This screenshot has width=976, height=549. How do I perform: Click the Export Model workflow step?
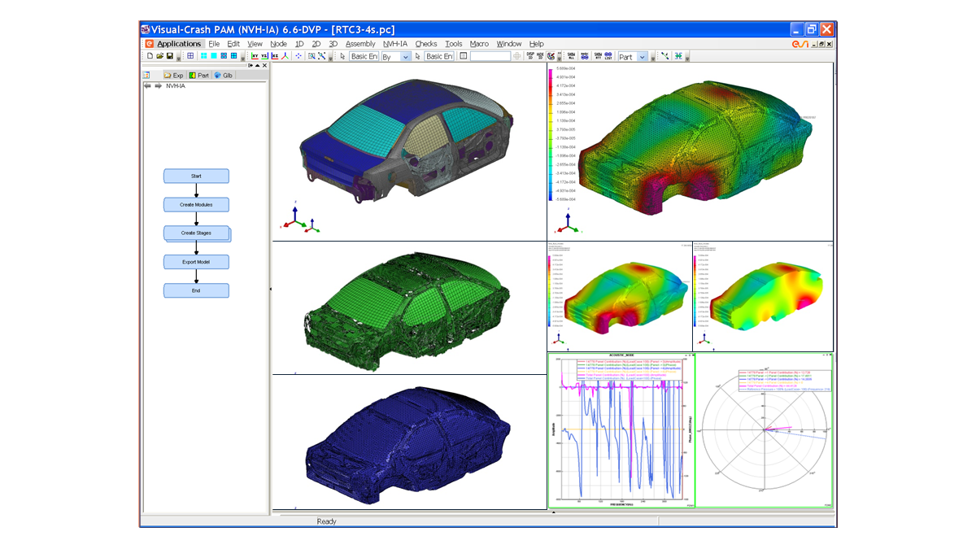(196, 262)
